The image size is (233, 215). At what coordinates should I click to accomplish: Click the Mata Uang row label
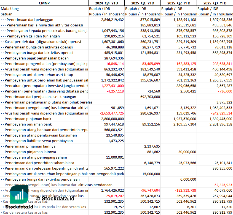10,9
